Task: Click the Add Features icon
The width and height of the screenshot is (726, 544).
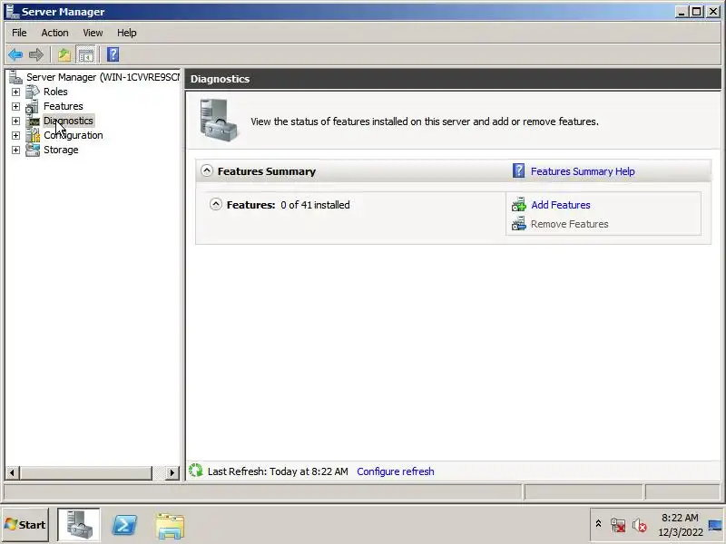Action: [518, 205]
